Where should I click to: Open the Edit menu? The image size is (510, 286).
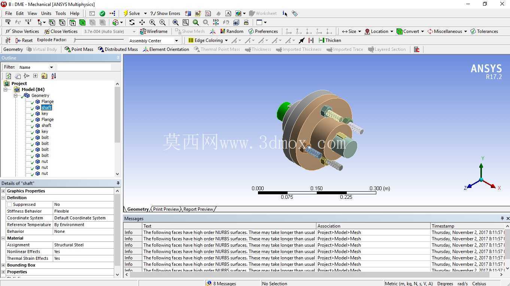(20, 13)
